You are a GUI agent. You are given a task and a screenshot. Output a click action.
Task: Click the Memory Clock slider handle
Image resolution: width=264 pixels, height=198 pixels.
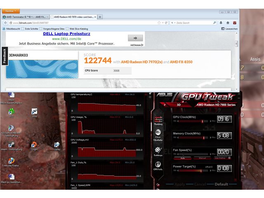(204, 137)
